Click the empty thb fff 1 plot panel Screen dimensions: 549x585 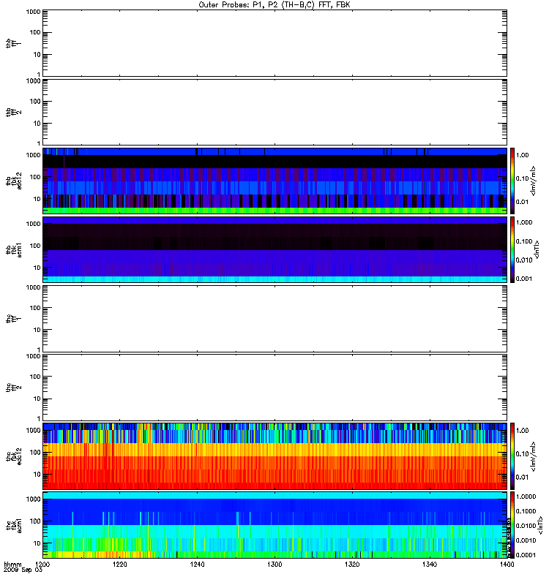click(x=274, y=43)
